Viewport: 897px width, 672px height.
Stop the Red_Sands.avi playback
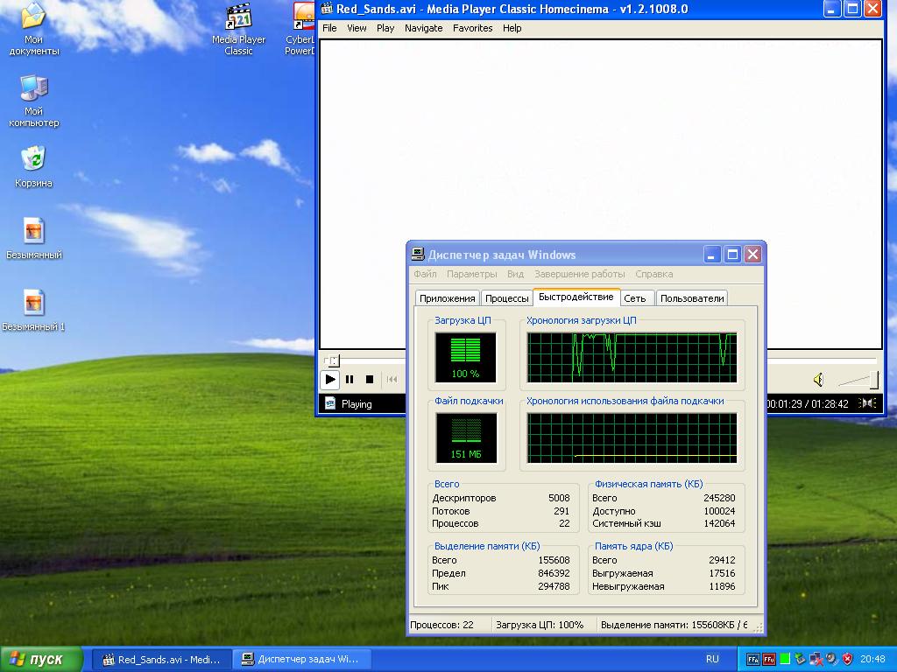coord(370,379)
